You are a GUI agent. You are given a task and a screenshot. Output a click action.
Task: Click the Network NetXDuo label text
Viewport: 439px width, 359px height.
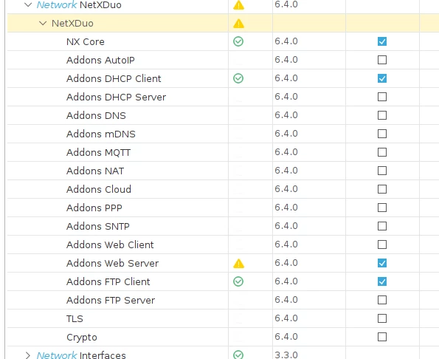point(79,4)
